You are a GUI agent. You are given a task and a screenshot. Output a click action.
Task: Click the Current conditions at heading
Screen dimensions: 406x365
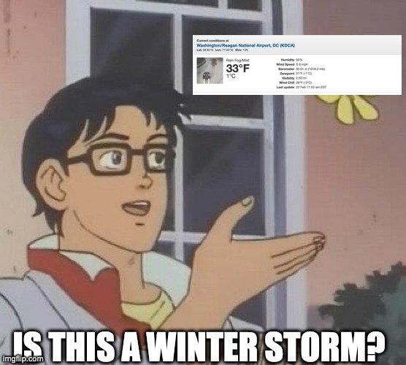[212, 41]
